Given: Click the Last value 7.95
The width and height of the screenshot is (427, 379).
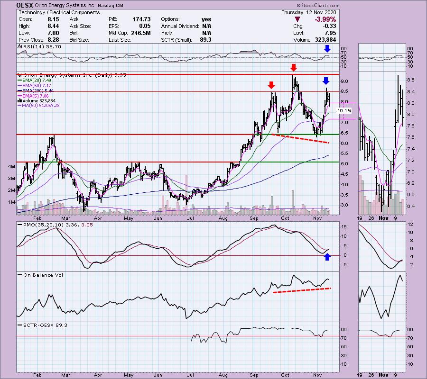Looking at the screenshot, I should coord(330,33).
